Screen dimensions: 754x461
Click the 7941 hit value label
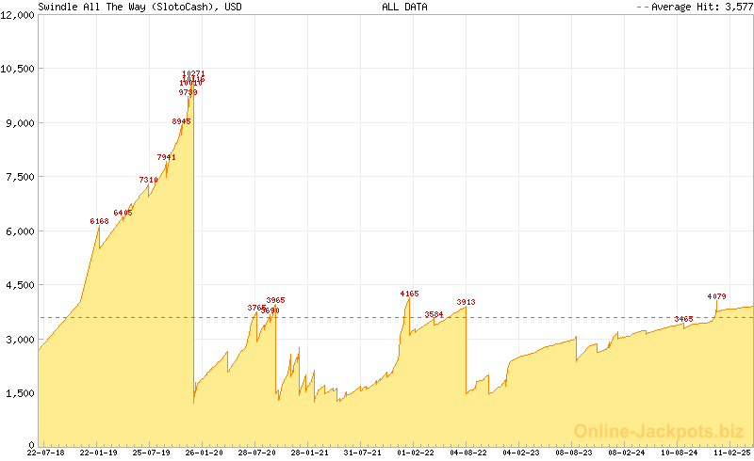click(x=166, y=157)
